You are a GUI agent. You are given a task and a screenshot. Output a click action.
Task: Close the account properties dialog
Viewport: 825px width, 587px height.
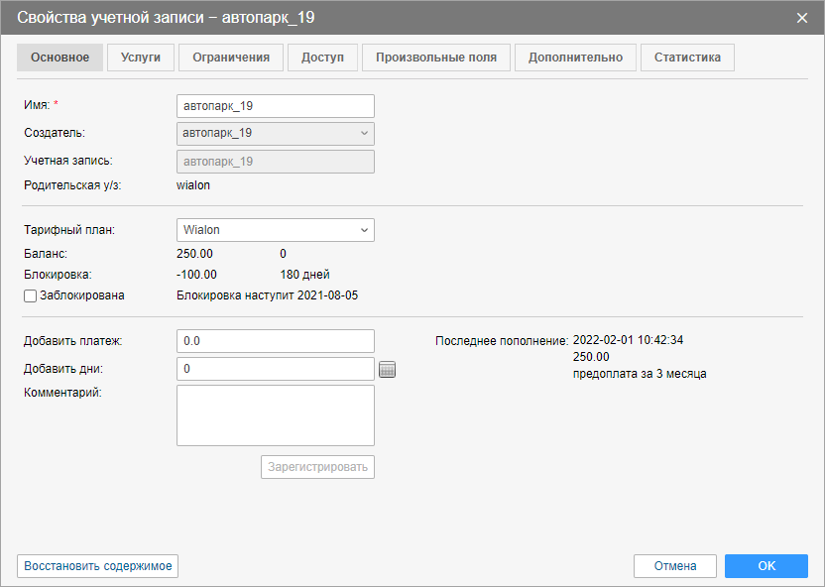[802, 18]
